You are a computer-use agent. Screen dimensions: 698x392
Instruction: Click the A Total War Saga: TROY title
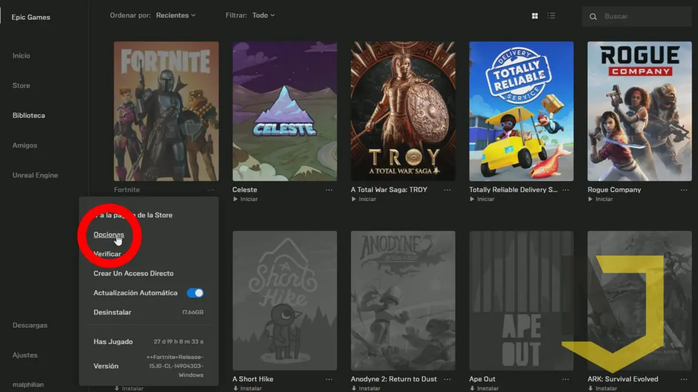[389, 190]
